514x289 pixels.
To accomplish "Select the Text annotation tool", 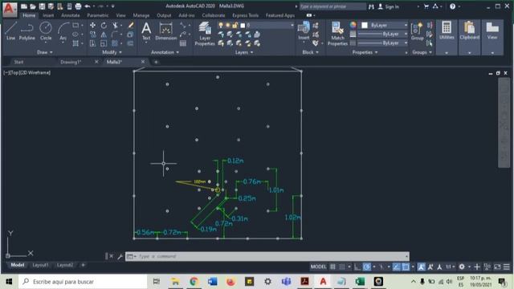I will (x=146, y=31).
